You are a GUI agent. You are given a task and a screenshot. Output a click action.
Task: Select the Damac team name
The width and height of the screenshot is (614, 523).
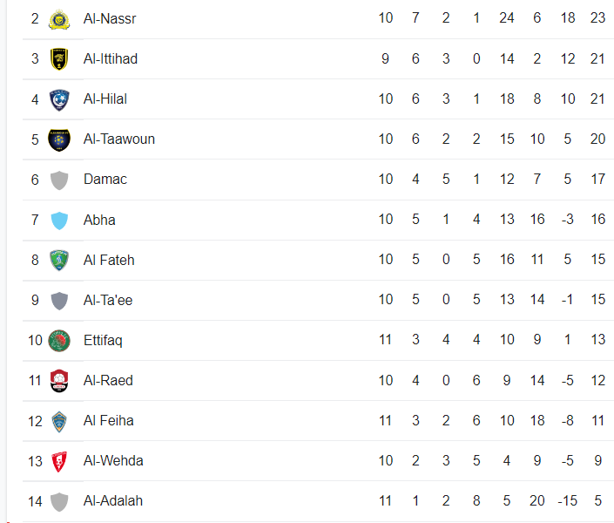pos(105,180)
